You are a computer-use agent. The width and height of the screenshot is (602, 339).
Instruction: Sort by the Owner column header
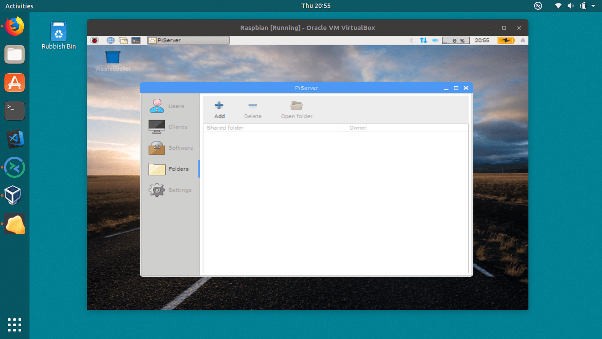pyautogui.click(x=358, y=128)
